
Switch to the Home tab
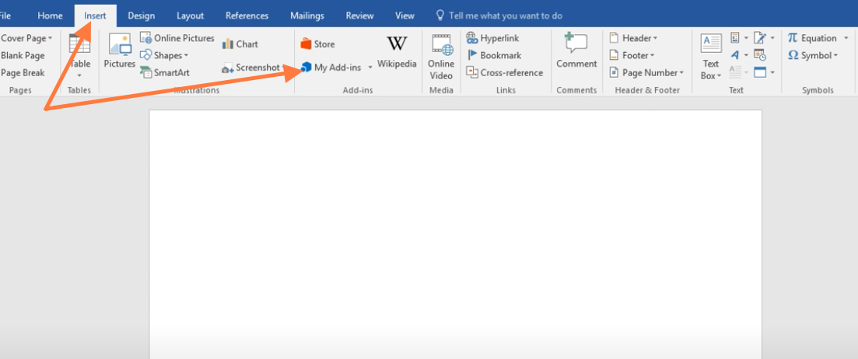tap(50, 16)
